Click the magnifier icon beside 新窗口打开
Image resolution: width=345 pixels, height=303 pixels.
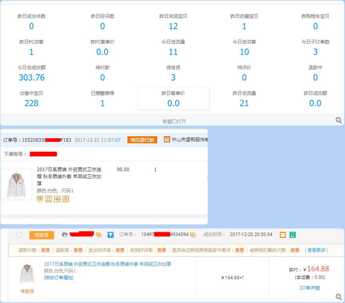(x=338, y=120)
